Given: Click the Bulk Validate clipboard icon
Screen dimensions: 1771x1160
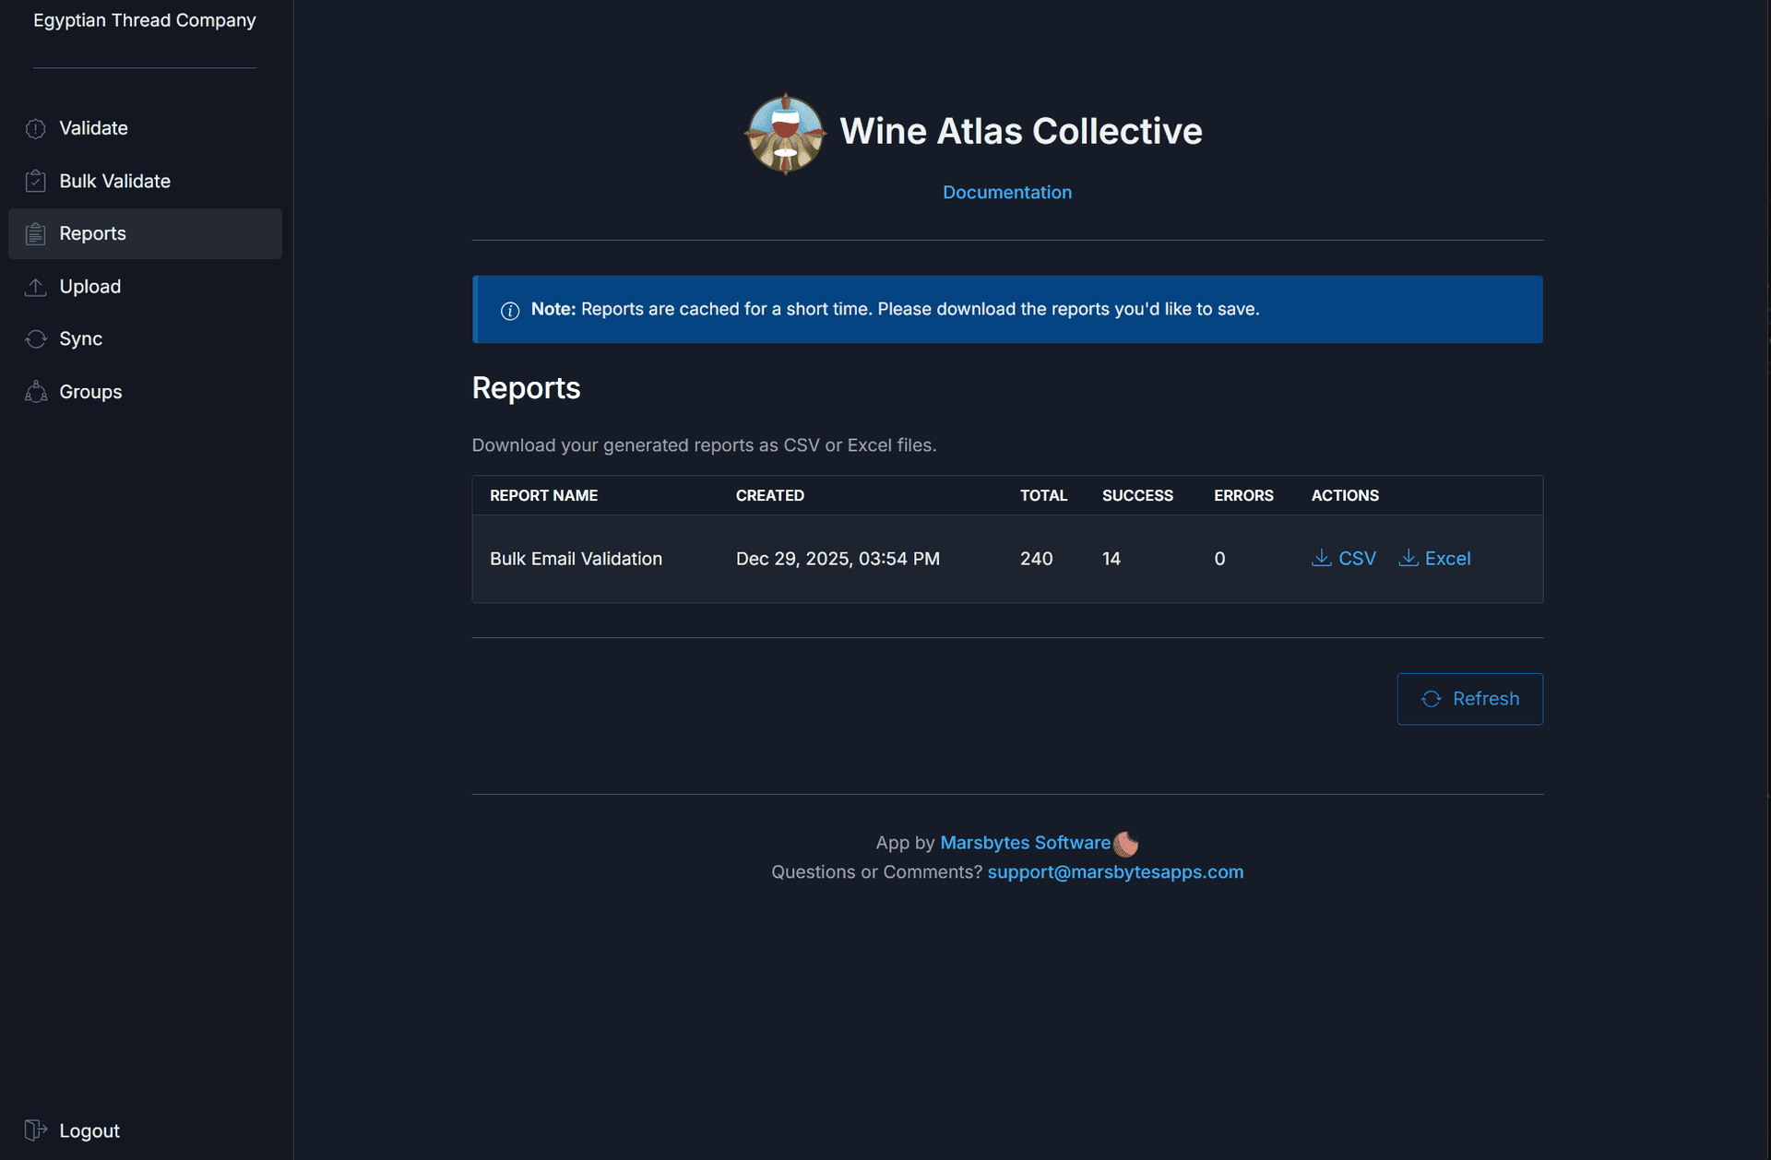Looking at the screenshot, I should pos(35,181).
